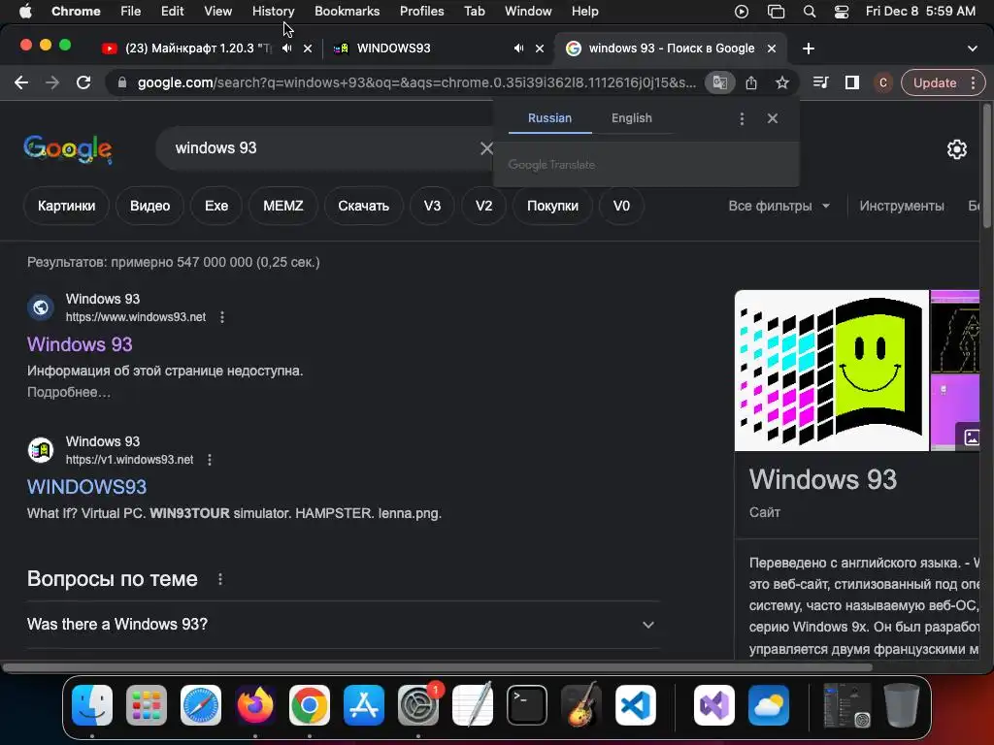The image size is (994, 745).
Task: Select the Покупки filter chip
Action: pos(552,206)
